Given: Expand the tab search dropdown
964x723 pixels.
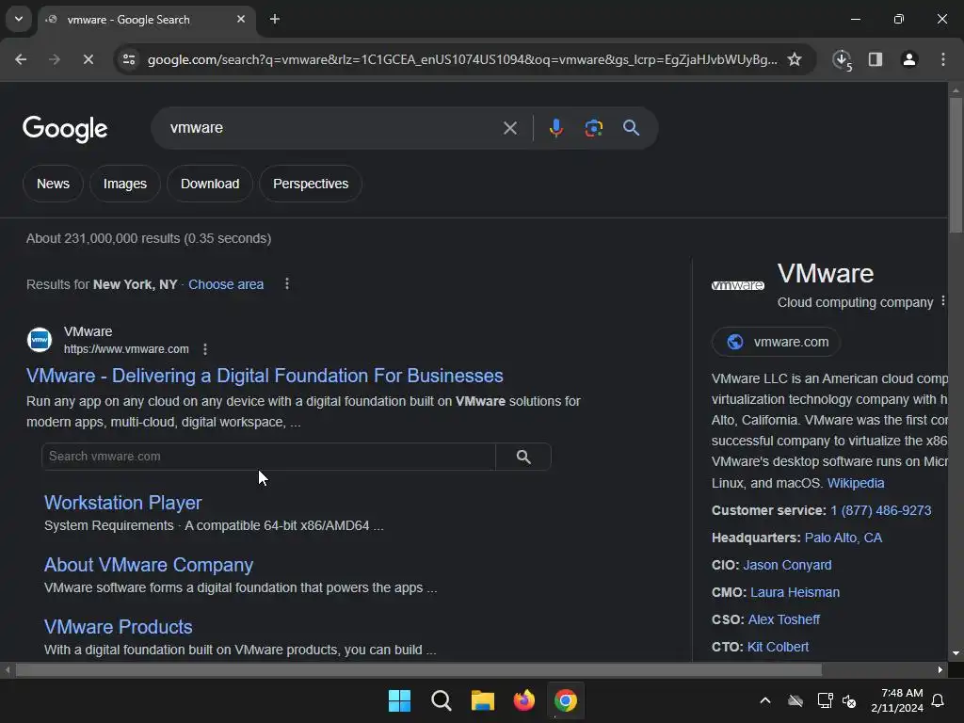Looking at the screenshot, I should coord(19,19).
